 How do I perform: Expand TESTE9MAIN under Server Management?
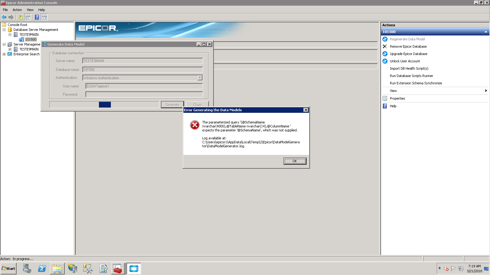(x=10, y=49)
